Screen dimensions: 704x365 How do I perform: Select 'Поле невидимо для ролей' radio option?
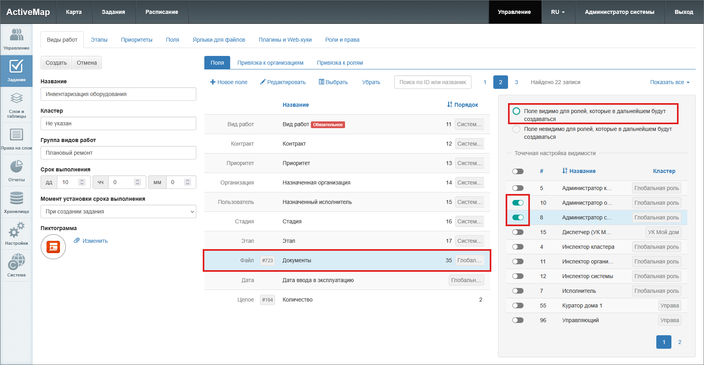(x=516, y=129)
